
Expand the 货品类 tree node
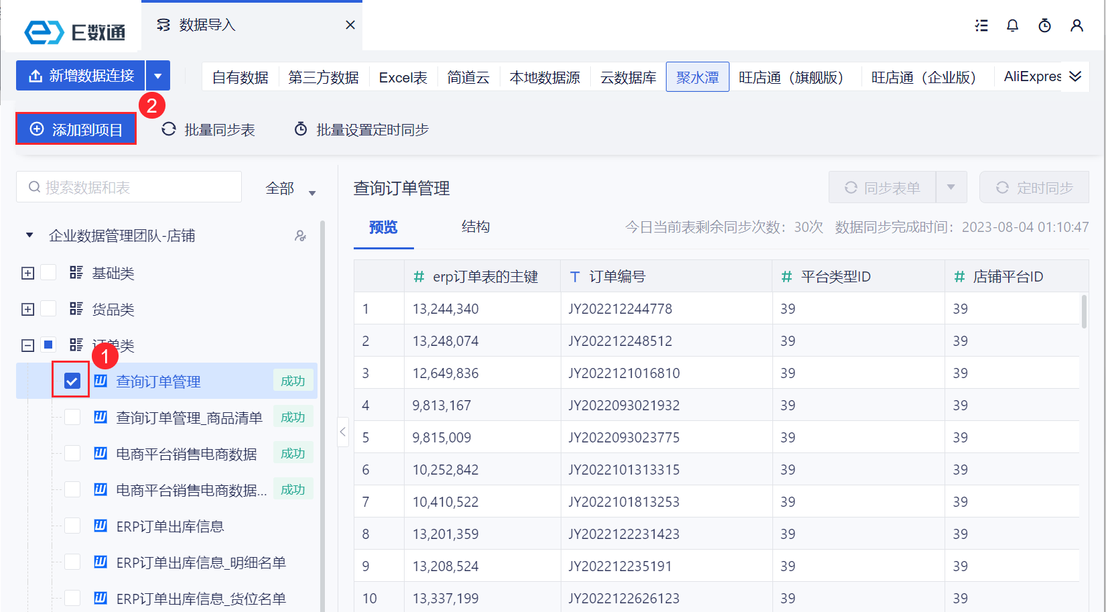click(x=27, y=309)
